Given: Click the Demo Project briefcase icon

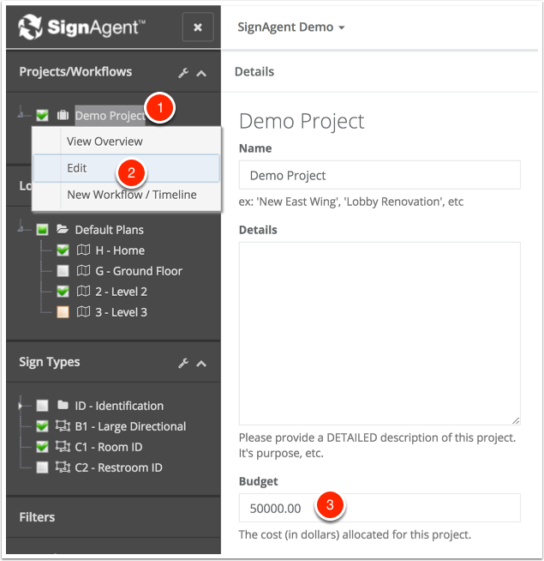Looking at the screenshot, I should pos(63,115).
